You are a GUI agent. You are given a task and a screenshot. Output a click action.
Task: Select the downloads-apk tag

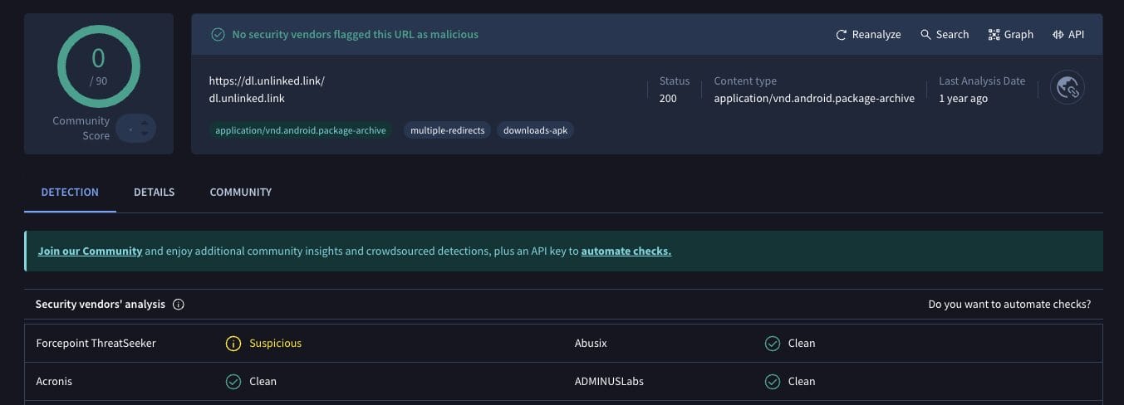[x=535, y=130]
